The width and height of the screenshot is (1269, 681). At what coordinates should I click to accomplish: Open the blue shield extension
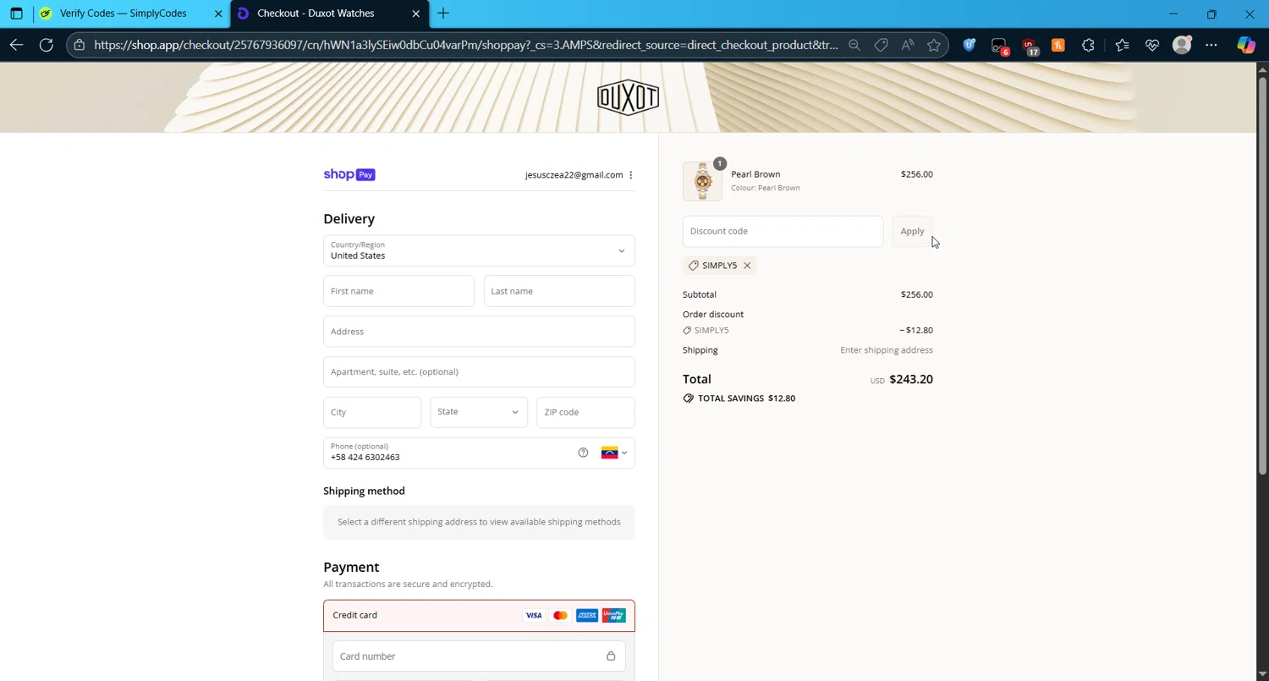(970, 45)
